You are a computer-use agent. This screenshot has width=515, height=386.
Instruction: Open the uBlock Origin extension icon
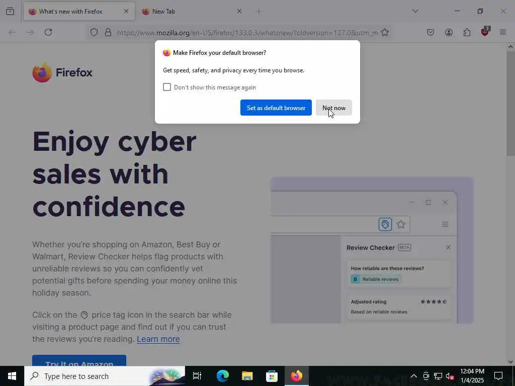tap(485, 32)
